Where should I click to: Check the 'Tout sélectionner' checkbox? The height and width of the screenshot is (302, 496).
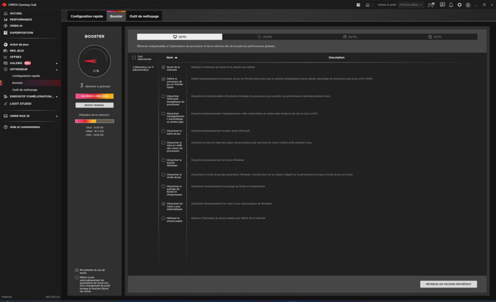point(134,57)
